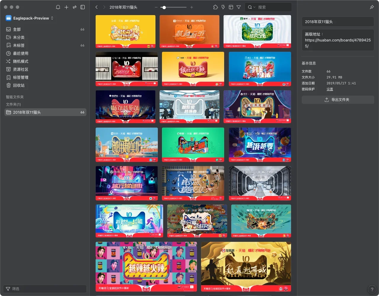The height and width of the screenshot is (296, 379).
Task: Click the 筛选 filter input field
Action: [x=47, y=289]
